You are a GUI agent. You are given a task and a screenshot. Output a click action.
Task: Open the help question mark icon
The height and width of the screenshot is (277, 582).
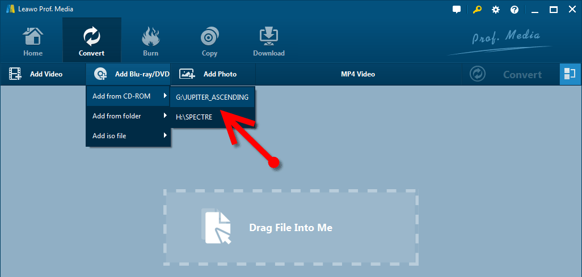click(514, 10)
